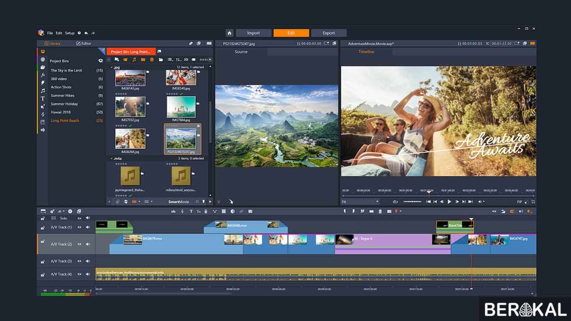The image size is (571, 321).
Task: Select the Titles section in the library sidebar
Action: [42, 99]
